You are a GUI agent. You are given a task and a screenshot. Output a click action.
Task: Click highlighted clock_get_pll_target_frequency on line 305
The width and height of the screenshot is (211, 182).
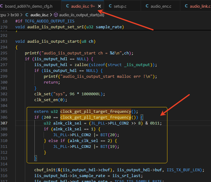pyautogui.click(x=96, y=112)
